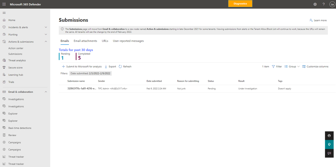Click the Totals for past 30 days heading

76,50
